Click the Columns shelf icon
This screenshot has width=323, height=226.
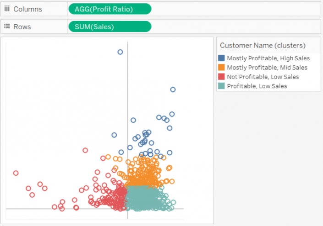point(7,9)
